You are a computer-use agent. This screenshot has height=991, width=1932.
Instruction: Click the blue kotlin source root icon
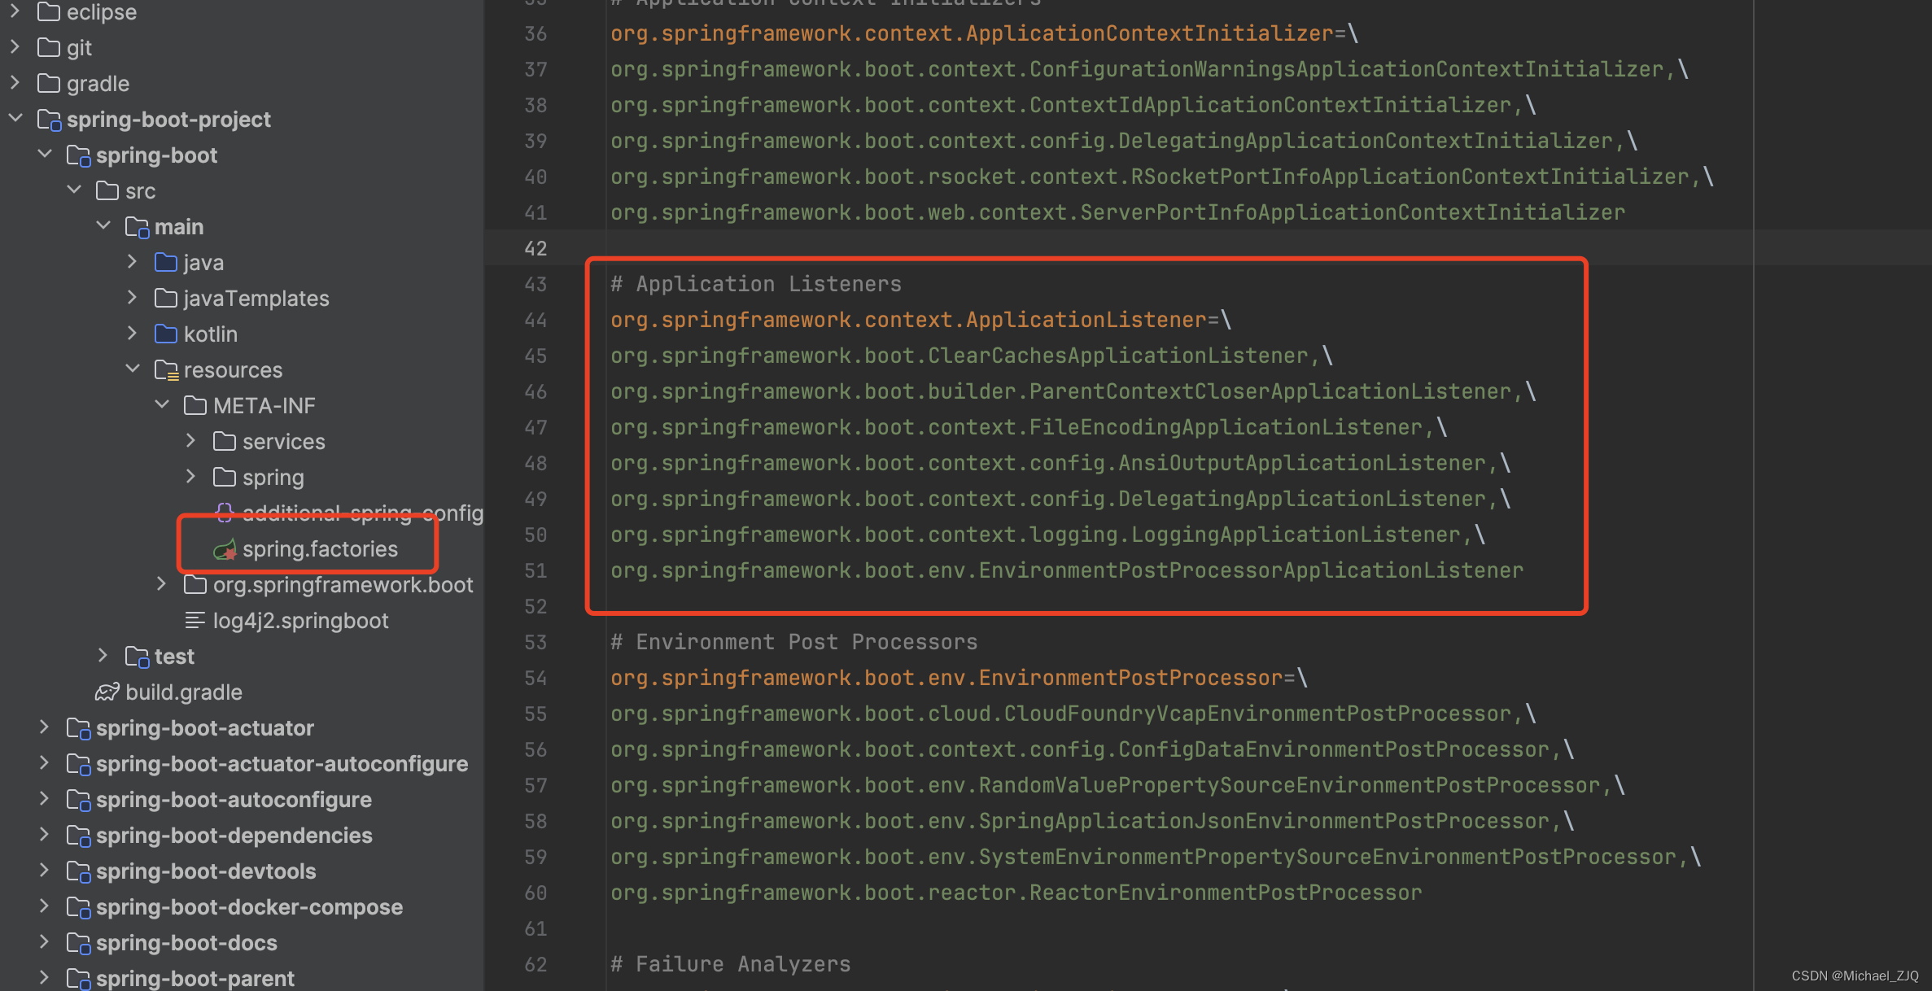click(166, 334)
